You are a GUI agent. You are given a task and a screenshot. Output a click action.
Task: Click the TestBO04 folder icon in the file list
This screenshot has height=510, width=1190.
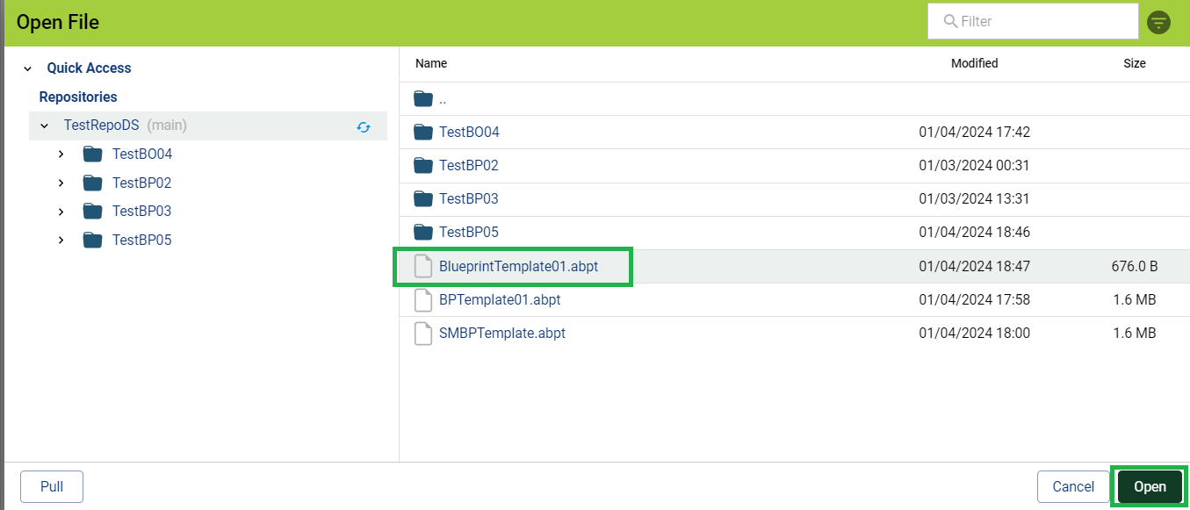click(423, 133)
